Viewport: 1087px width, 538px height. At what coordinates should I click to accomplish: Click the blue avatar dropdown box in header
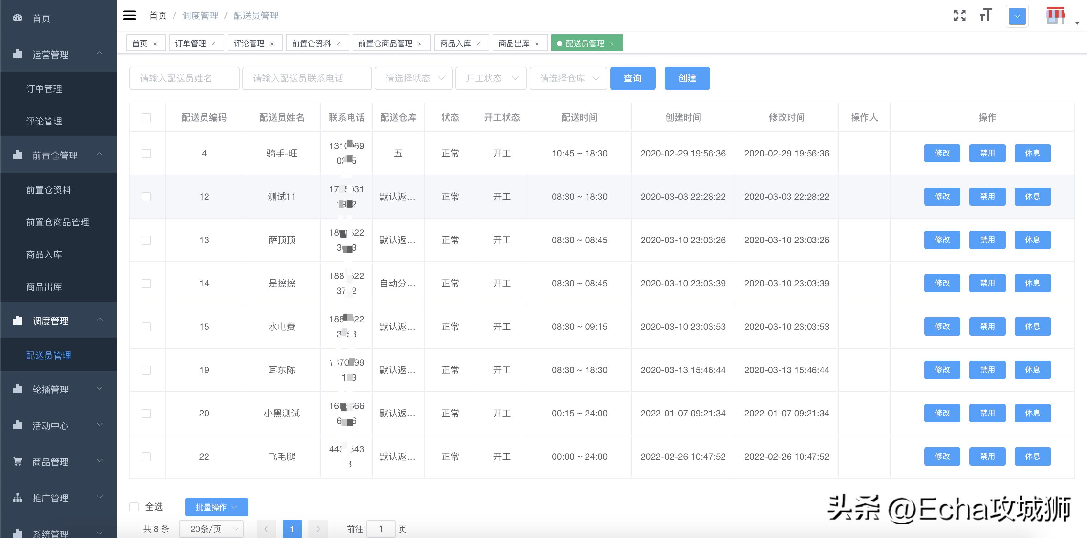[1017, 16]
